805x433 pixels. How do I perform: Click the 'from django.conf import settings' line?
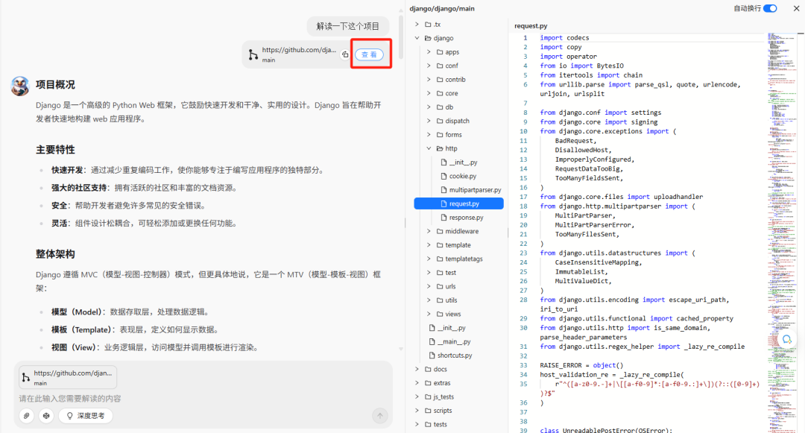coord(600,113)
